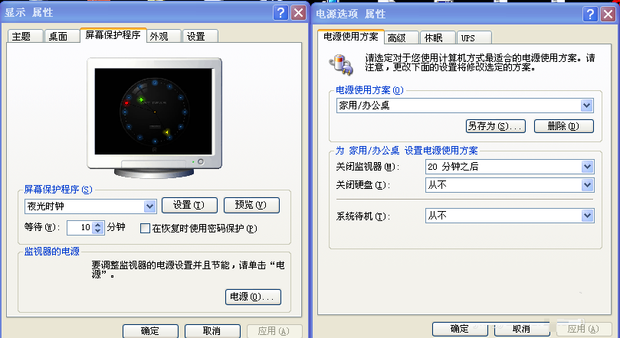The height and width of the screenshot is (338, 620).
Task: Open the 系统待机 dropdown
Action: tap(587, 216)
